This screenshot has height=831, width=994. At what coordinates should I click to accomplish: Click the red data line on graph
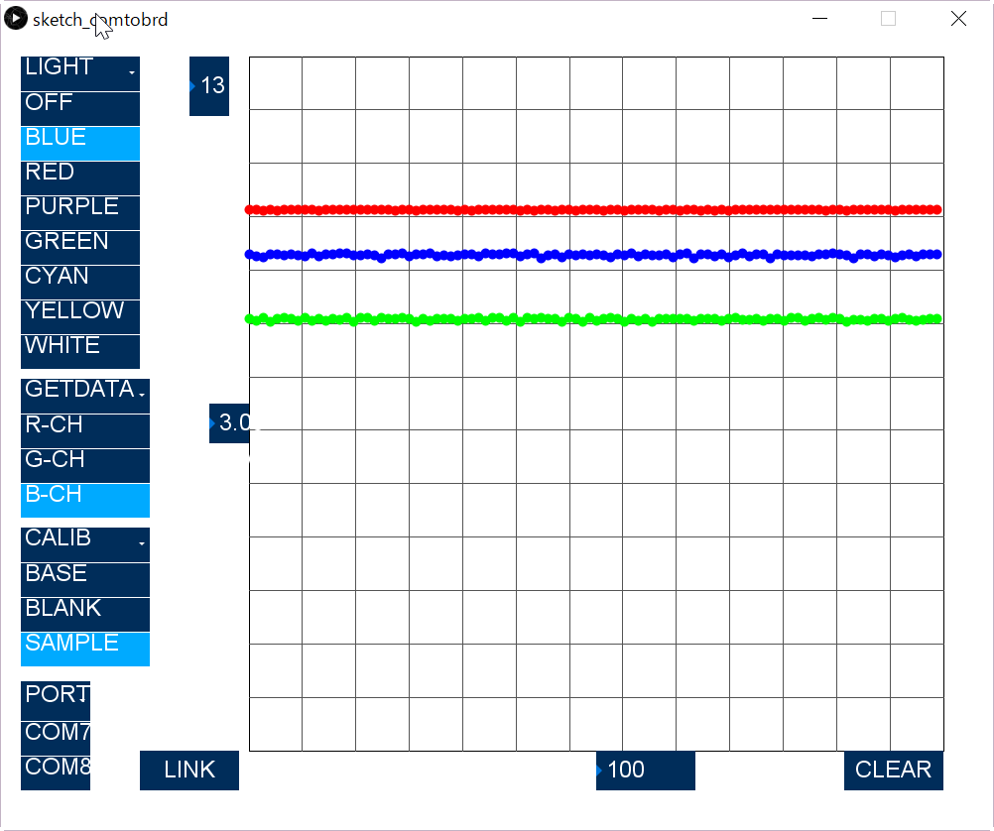coord(593,210)
